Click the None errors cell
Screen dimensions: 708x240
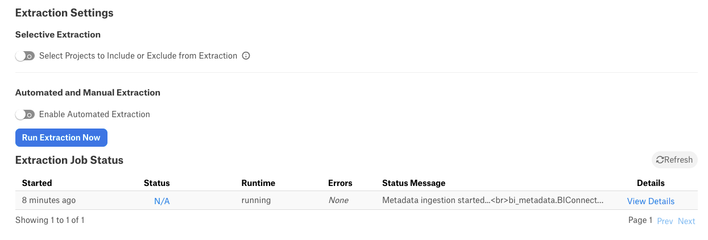tap(338, 201)
